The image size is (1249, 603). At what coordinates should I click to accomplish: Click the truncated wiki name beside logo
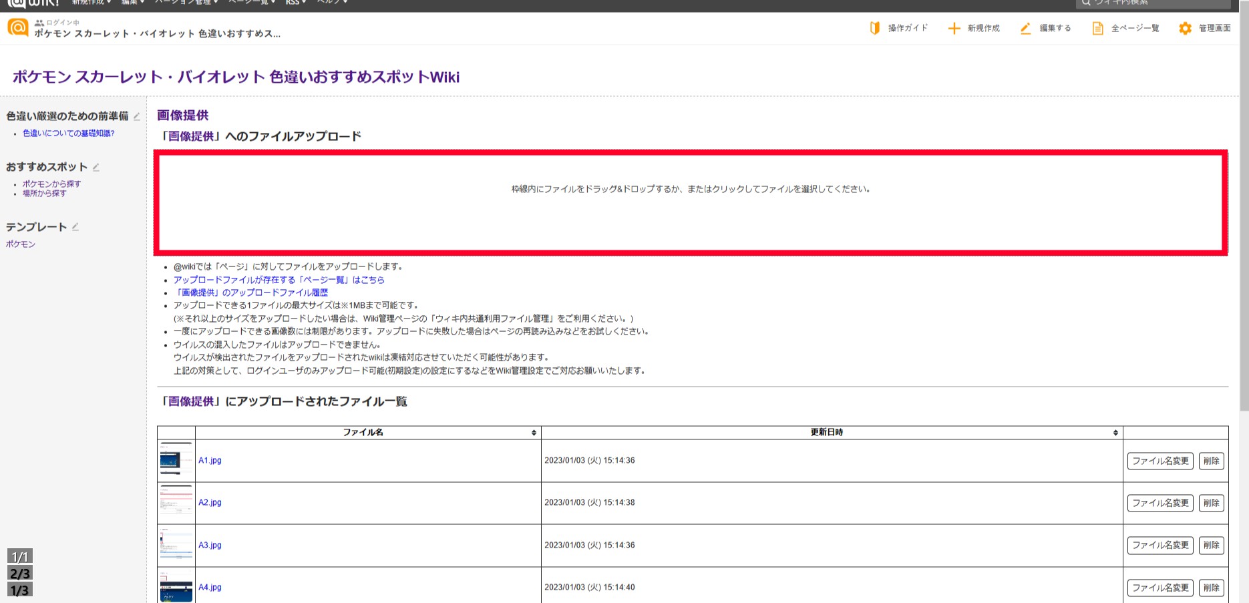[158, 33]
